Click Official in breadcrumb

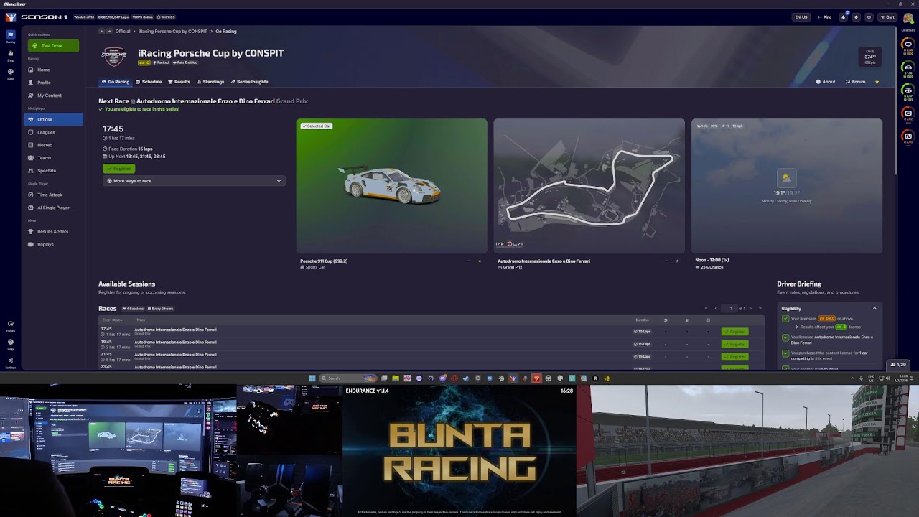pos(123,31)
